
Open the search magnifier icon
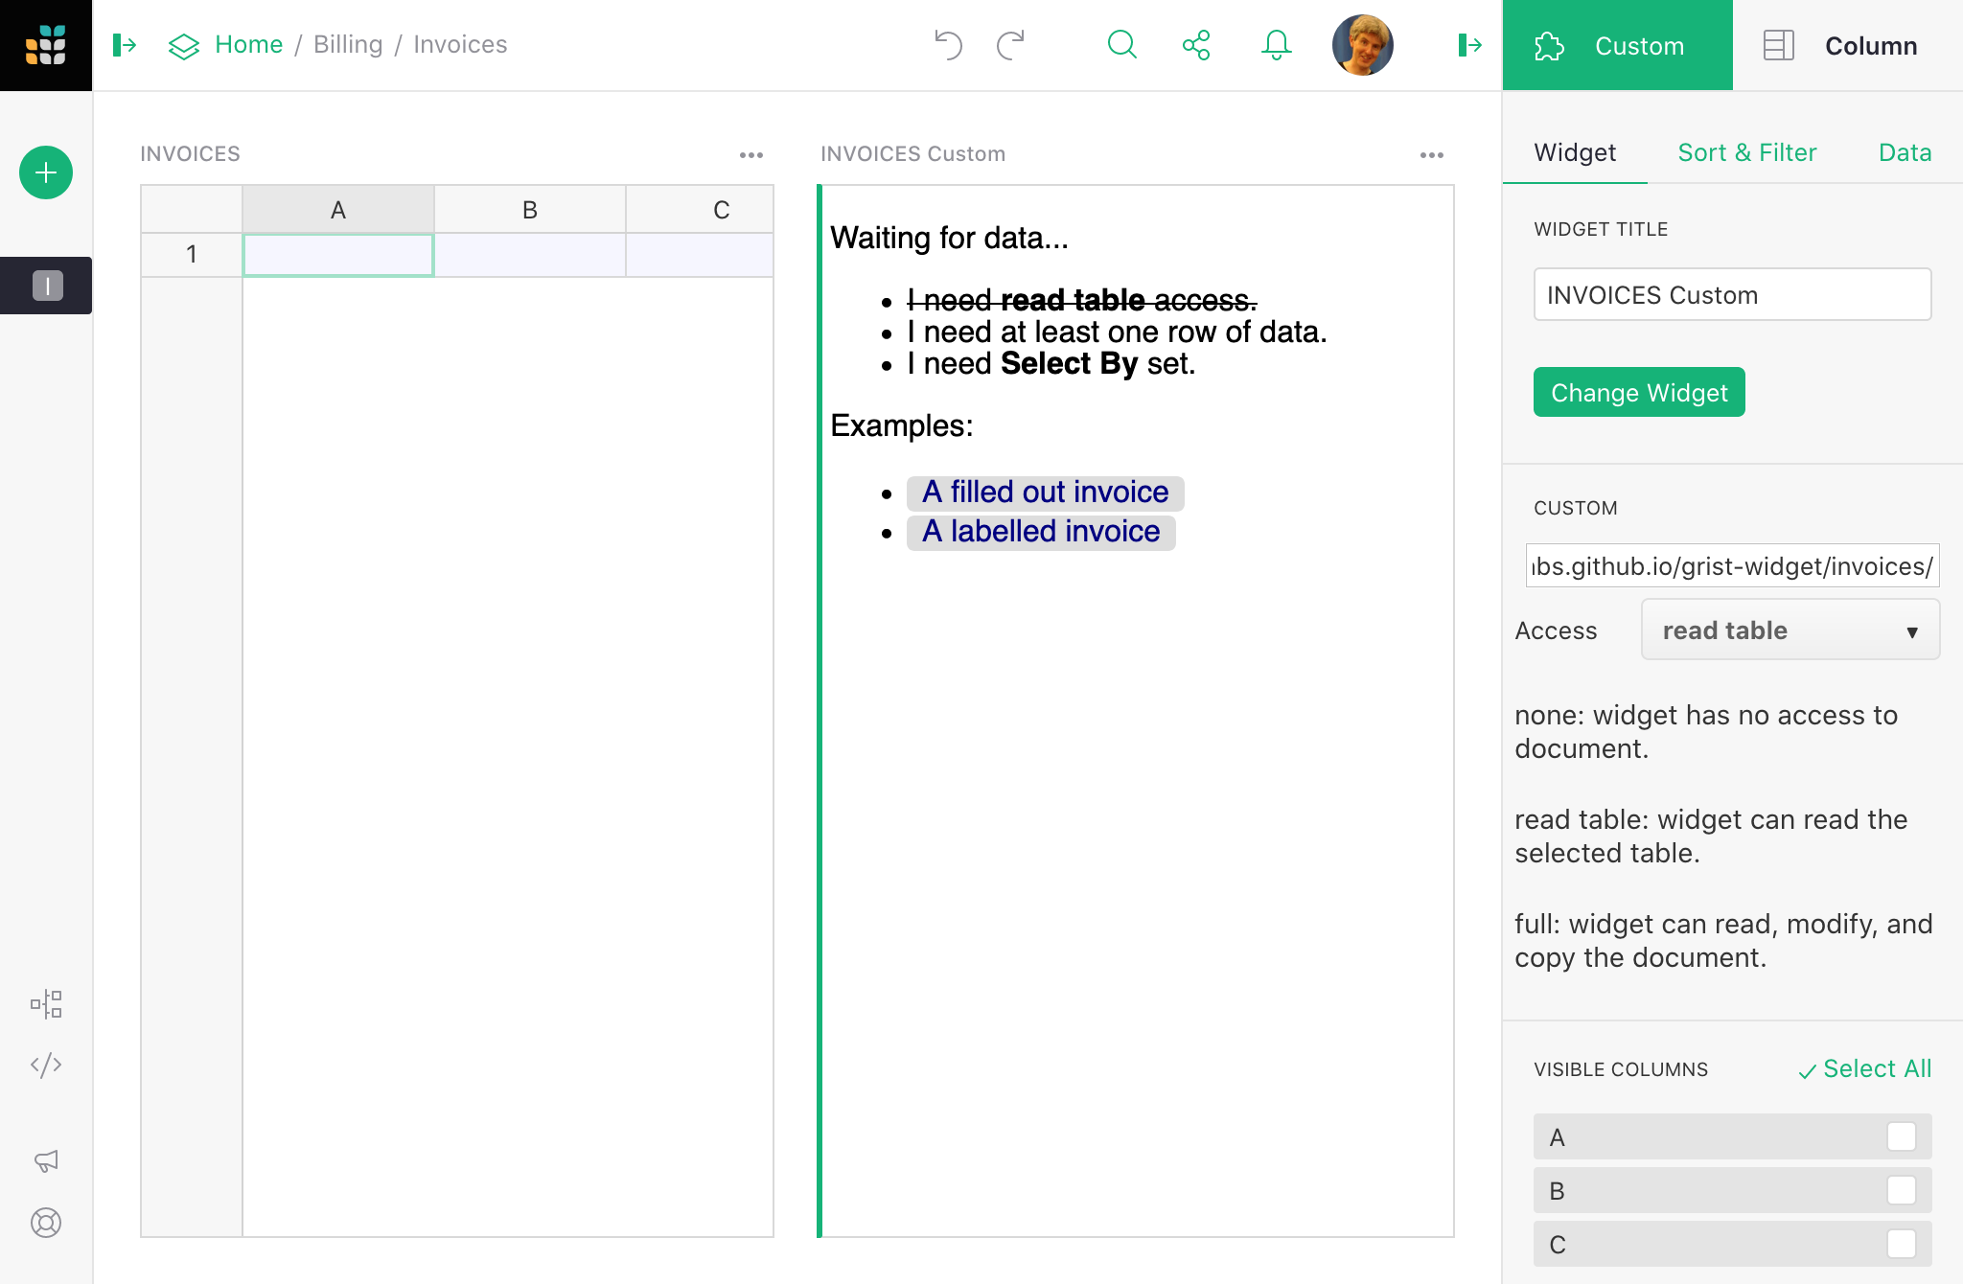1121,45
